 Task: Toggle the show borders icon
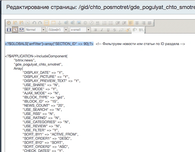(47, 23)
